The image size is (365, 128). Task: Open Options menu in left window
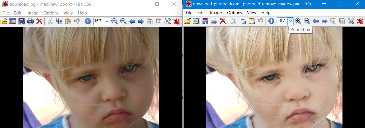pos(51,13)
